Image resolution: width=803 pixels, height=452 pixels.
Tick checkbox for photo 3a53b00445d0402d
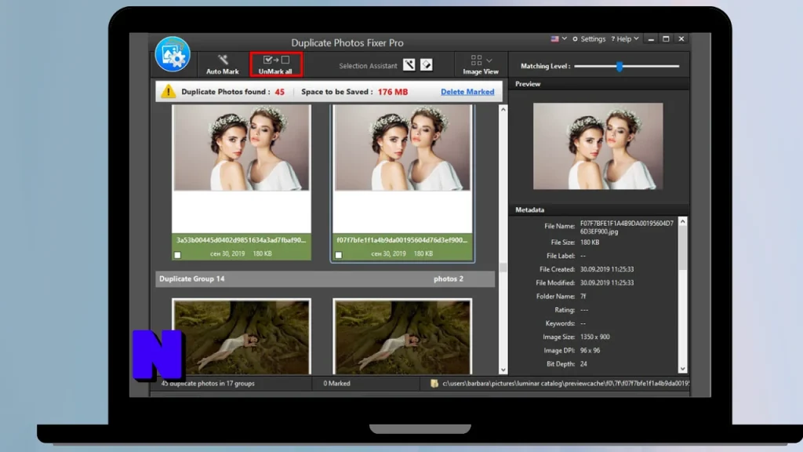(177, 255)
